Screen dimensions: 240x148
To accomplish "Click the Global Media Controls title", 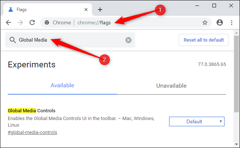I will 31,110.
